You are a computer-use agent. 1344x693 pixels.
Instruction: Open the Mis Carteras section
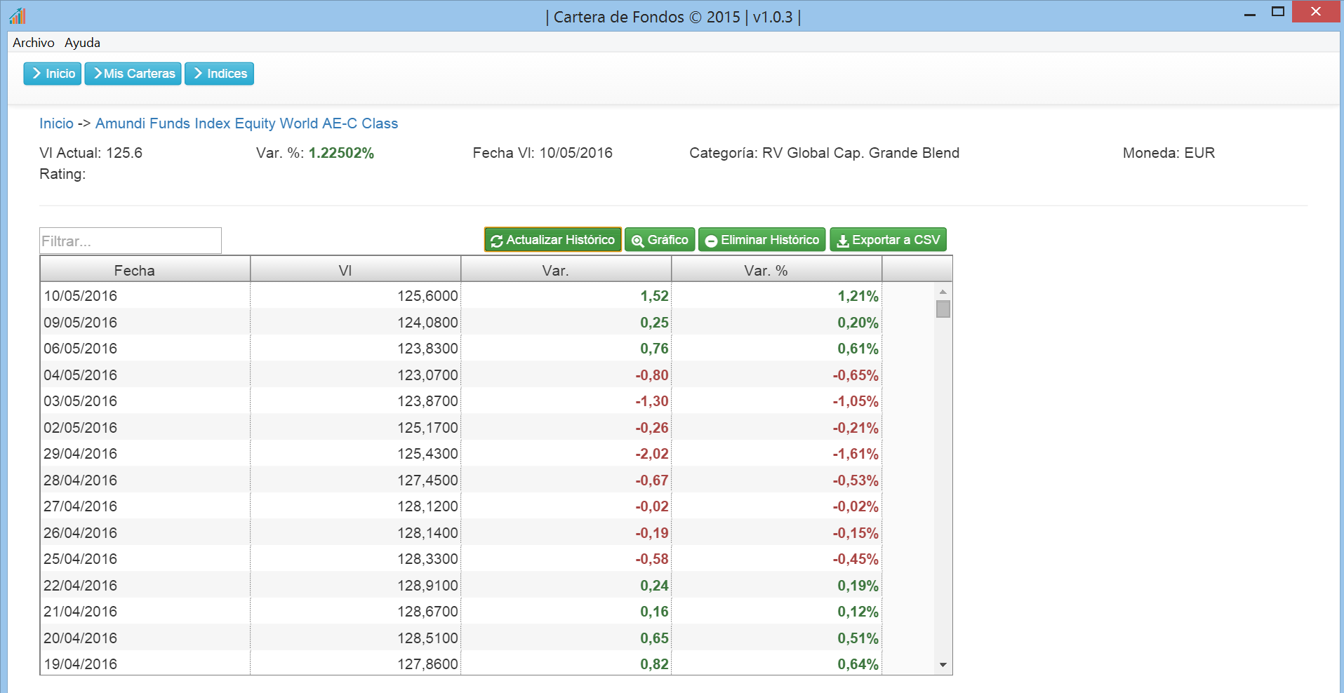pyautogui.click(x=133, y=74)
